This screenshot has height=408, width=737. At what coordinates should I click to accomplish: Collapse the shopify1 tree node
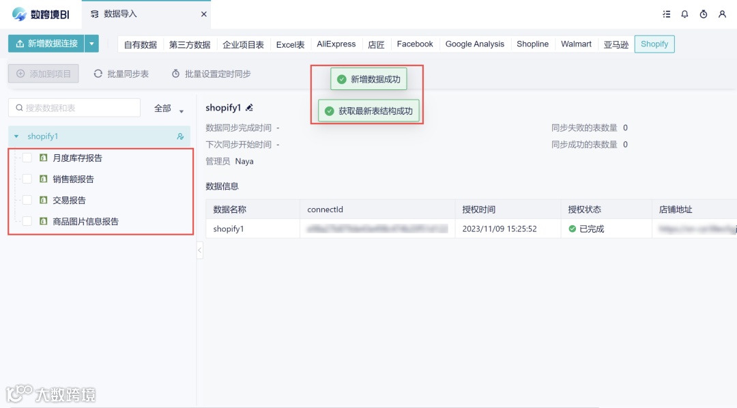pyautogui.click(x=15, y=136)
